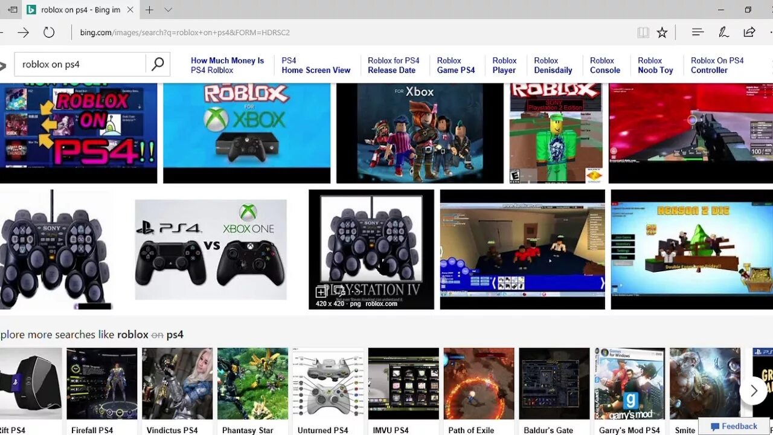Open Roblox Game PS4 suggestion
Image resolution: width=773 pixels, height=435 pixels.
(x=456, y=65)
